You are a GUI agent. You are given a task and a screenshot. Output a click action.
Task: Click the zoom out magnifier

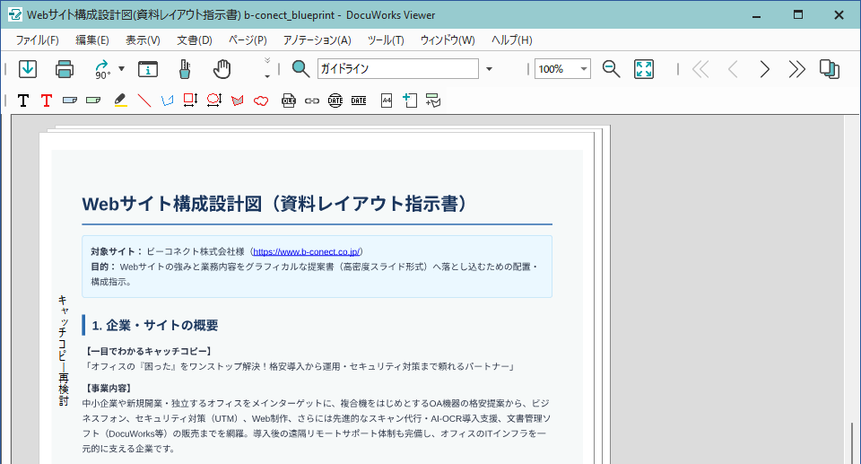pos(611,69)
